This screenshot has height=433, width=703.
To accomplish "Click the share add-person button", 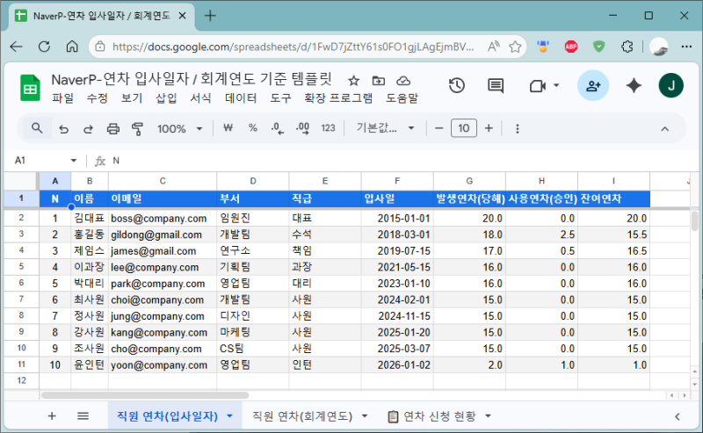I will click(592, 85).
